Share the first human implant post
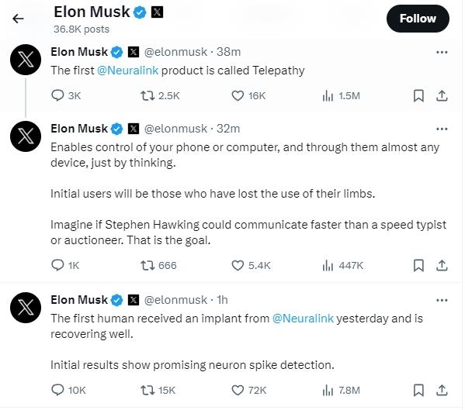465x410 pixels. (x=442, y=390)
